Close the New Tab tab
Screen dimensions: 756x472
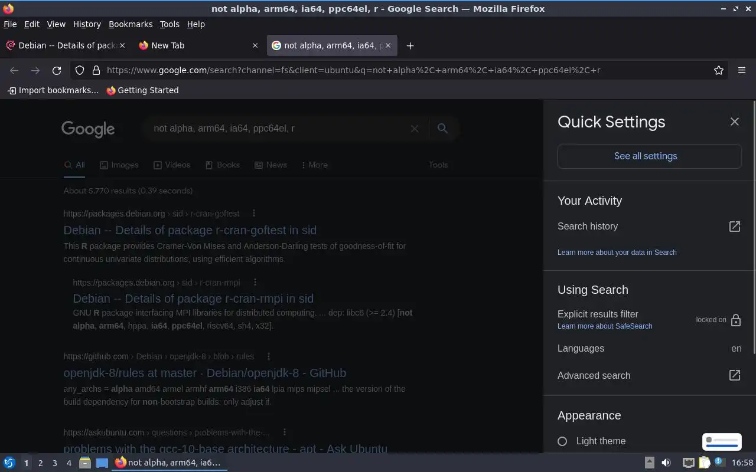[x=255, y=45]
